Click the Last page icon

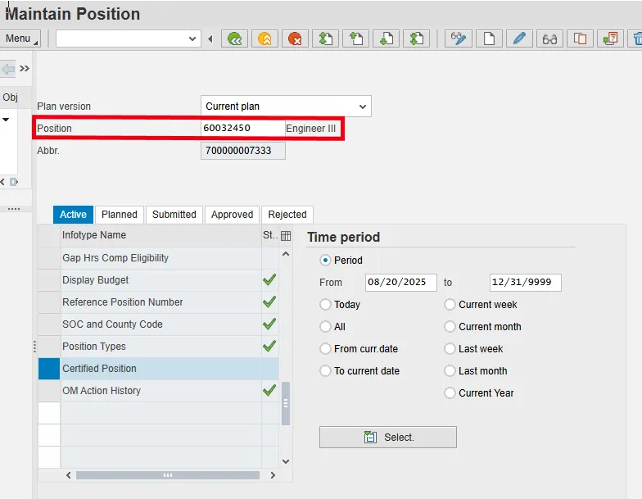click(416, 39)
